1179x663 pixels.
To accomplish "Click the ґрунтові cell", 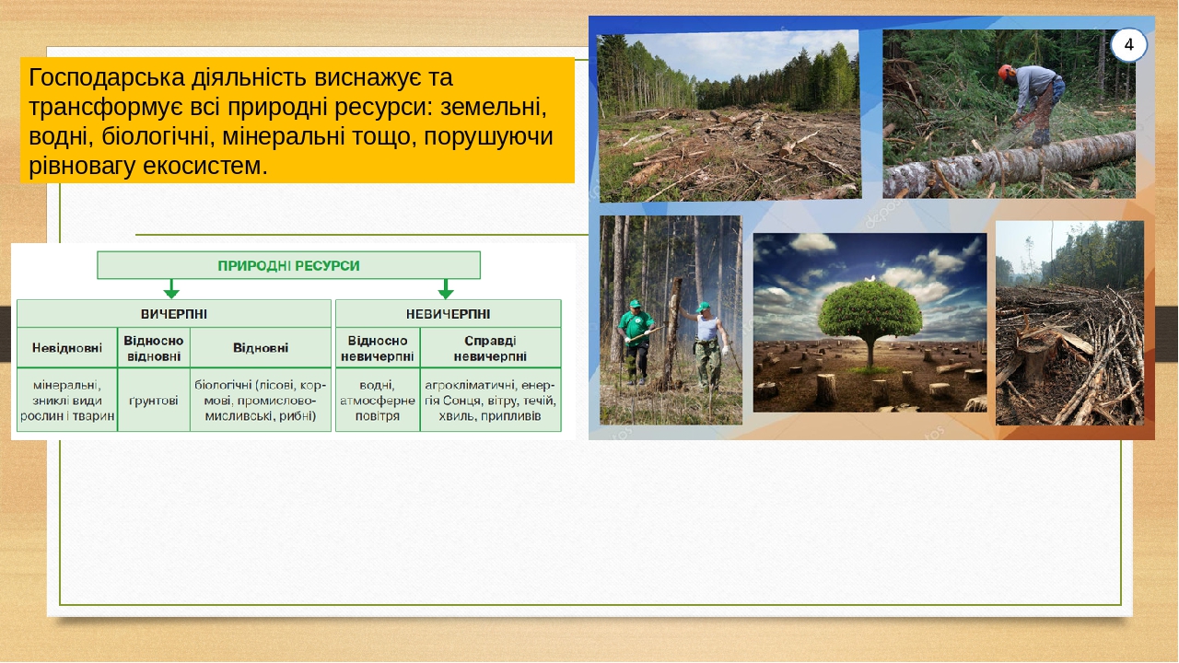I will point(154,400).
